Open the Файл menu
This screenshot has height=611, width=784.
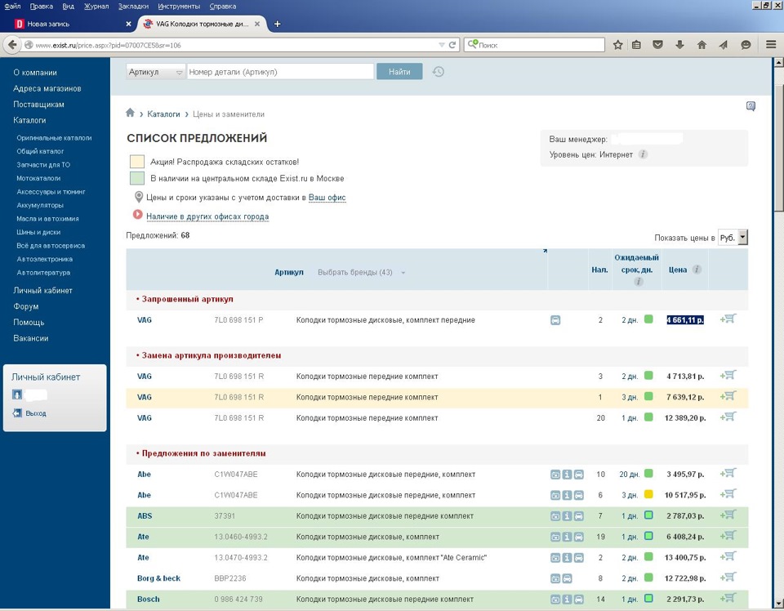point(12,6)
